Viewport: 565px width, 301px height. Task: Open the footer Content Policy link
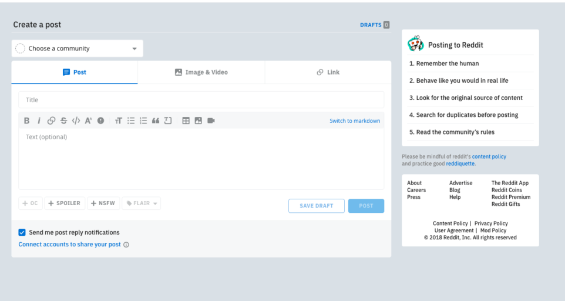pyautogui.click(x=450, y=223)
